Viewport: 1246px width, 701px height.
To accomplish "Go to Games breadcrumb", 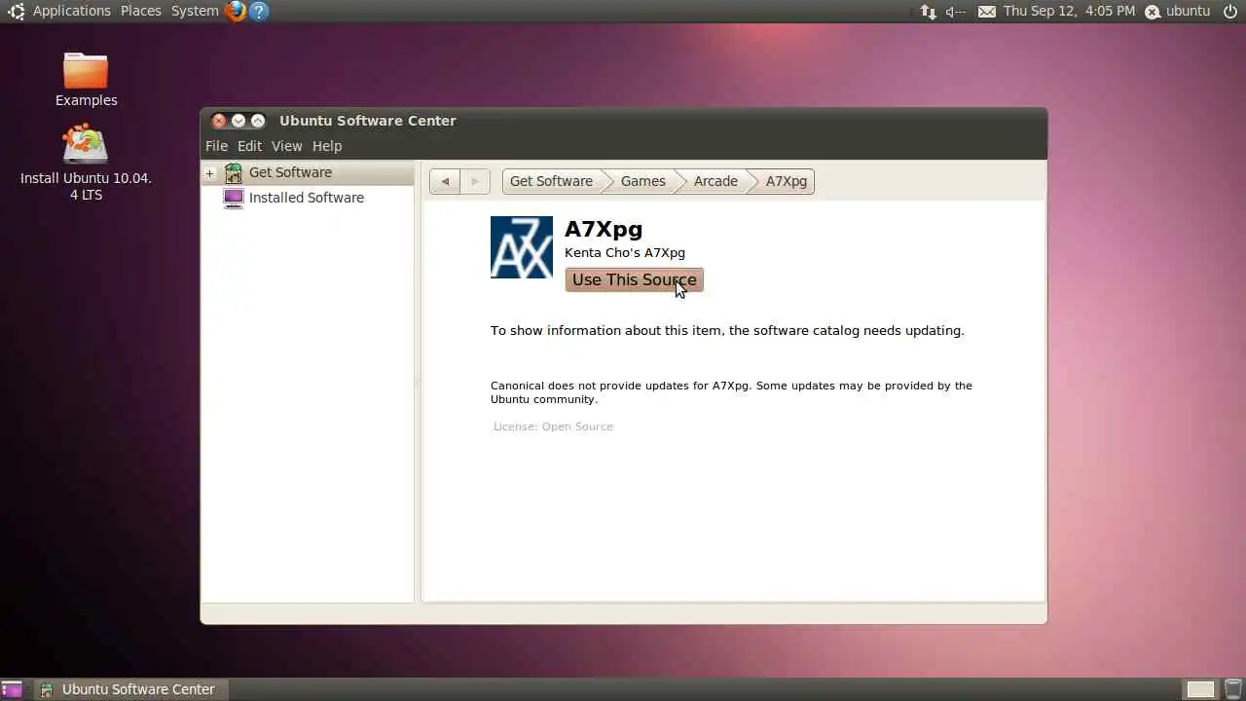I will [x=643, y=181].
